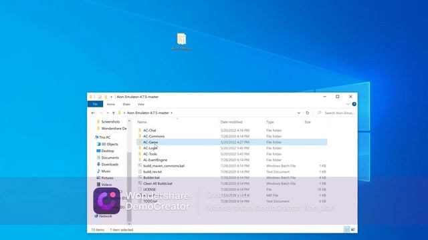This screenshot has height=240, width=428.
Task: Click the Up one level arrow
Action: click(x=114, y=113)
